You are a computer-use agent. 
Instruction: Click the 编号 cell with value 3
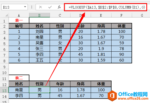(19, 43)
